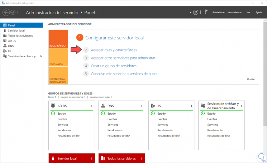267x163 pixels.
Task: Click the refresh icon in header
Action: tap(196, 12)
